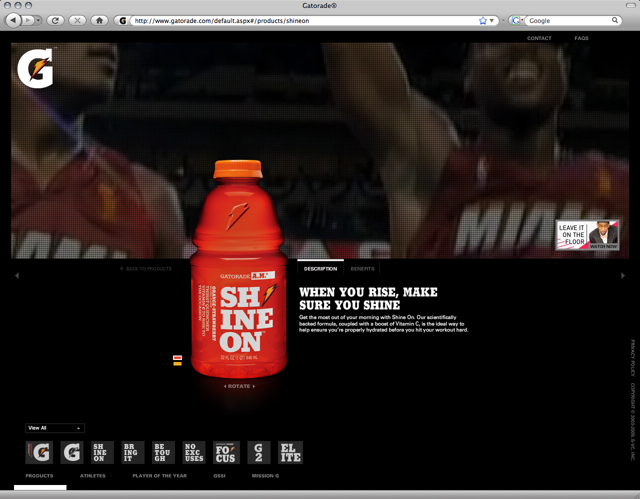
Task: Select the Elite product icon
Action: click(x=290, y=452)
